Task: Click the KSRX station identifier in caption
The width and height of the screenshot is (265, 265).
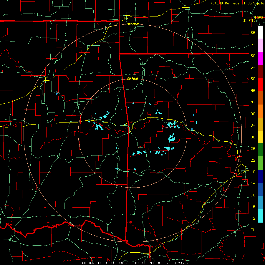Action: tap(141, 263)
